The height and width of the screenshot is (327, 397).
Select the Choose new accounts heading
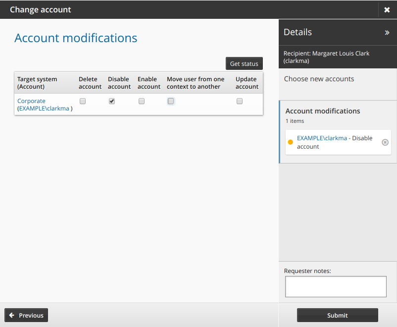[x=318, y=79]
